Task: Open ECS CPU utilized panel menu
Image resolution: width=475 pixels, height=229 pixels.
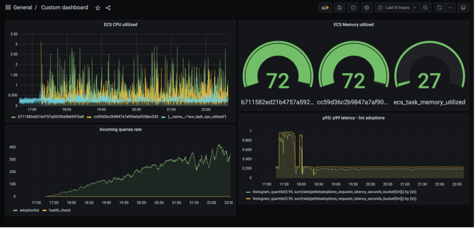Action: [x=121, y=25]
